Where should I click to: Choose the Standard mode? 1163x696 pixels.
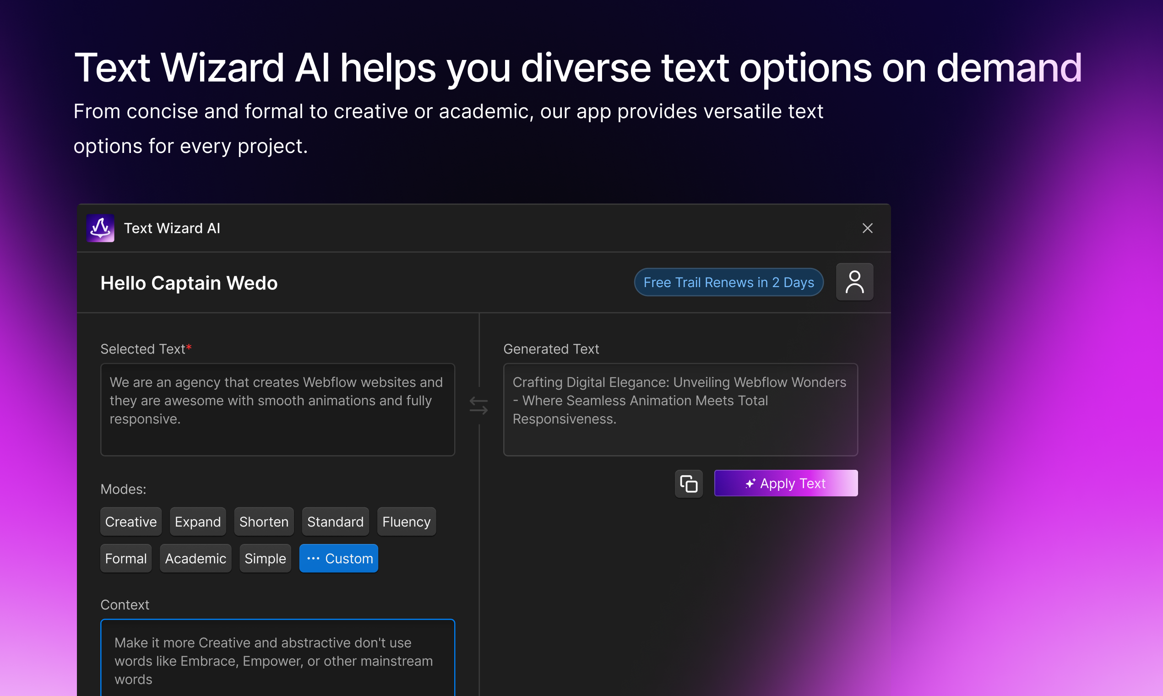point(335,522)
